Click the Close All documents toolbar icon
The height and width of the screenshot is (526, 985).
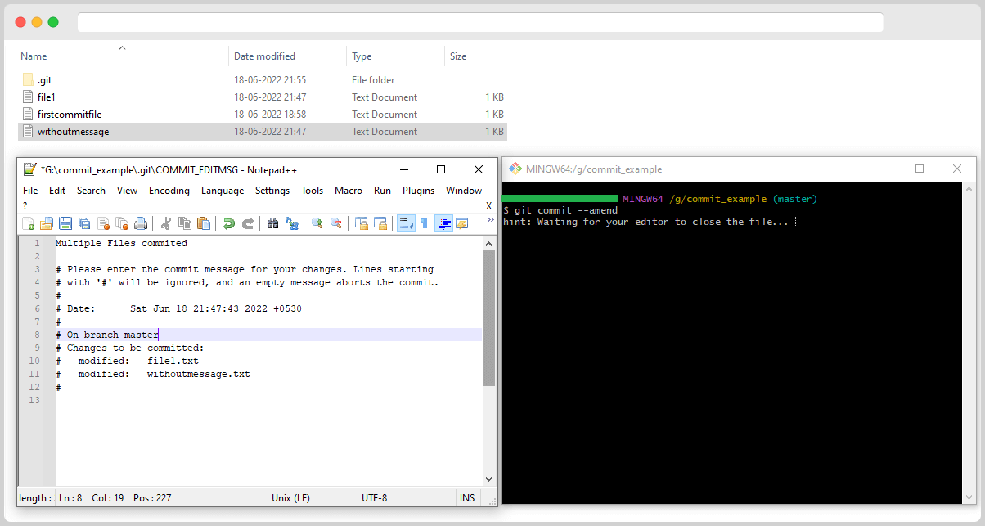point(122,223)
